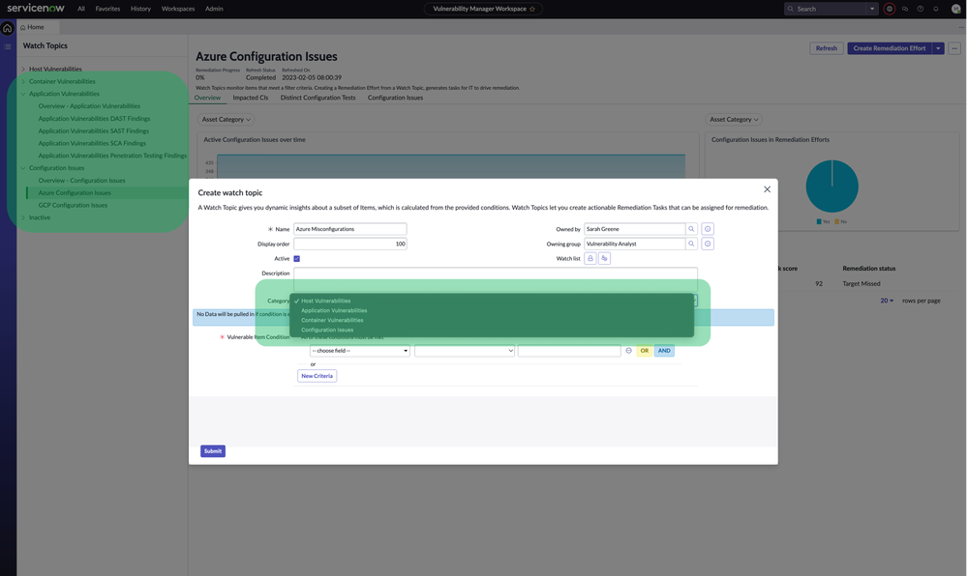Open Azure Configuration Issues watch topic
The height and width of the screenshot is (576, 967).
pyautogui.click(x=75, y=193)
